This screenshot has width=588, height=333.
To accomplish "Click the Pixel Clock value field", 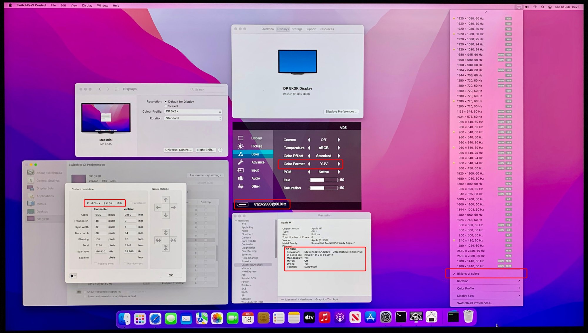I will tap(108, 203).
